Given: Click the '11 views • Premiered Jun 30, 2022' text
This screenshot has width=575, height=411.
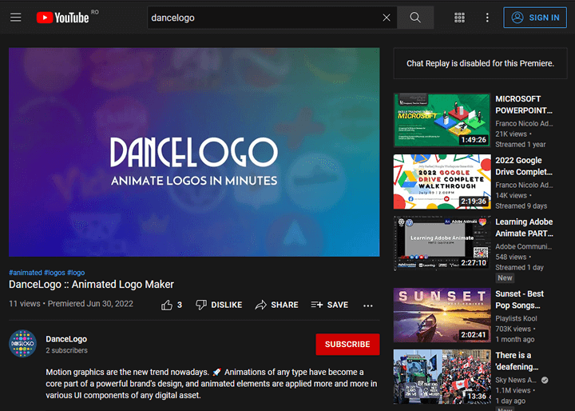Looking at the screenshot, I should coord(71,304).
